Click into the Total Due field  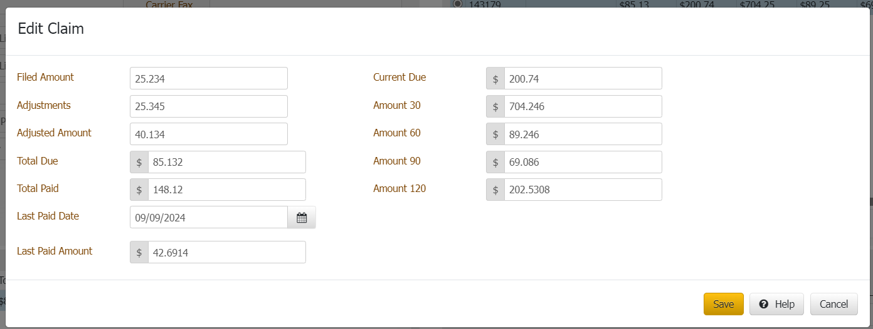tap(226, 162)
